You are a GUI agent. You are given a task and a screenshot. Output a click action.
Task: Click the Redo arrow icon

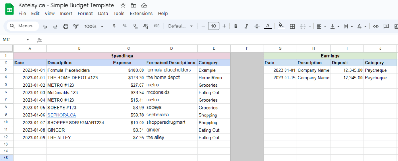tap(55, 26)
